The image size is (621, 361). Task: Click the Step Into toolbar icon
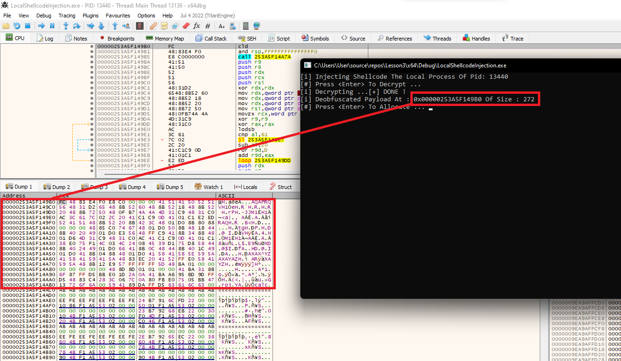tap(66, 26)
